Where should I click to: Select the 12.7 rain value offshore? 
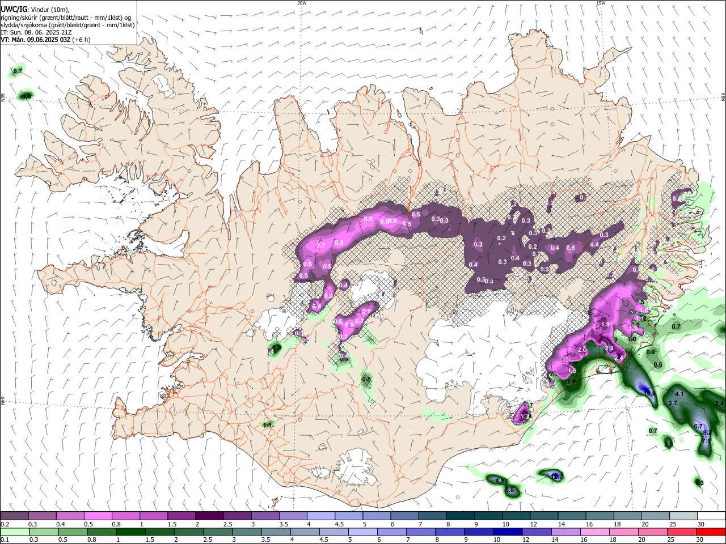[x=556, y=477]
